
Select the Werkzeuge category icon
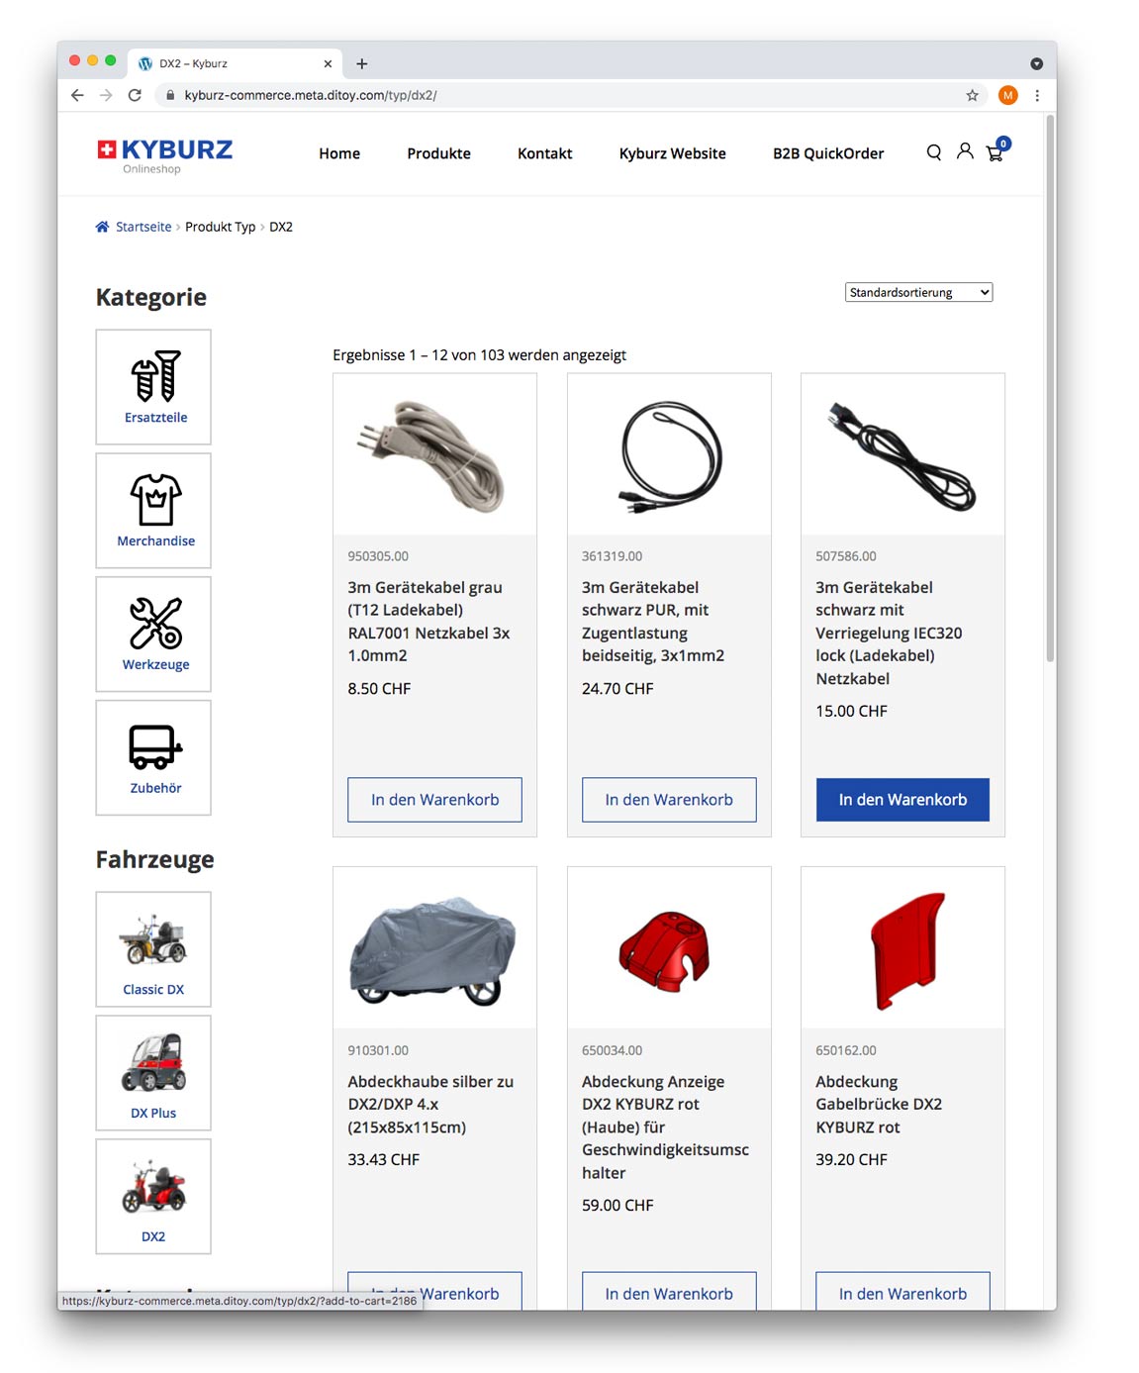pyautogui.click(x=153, y=635)
